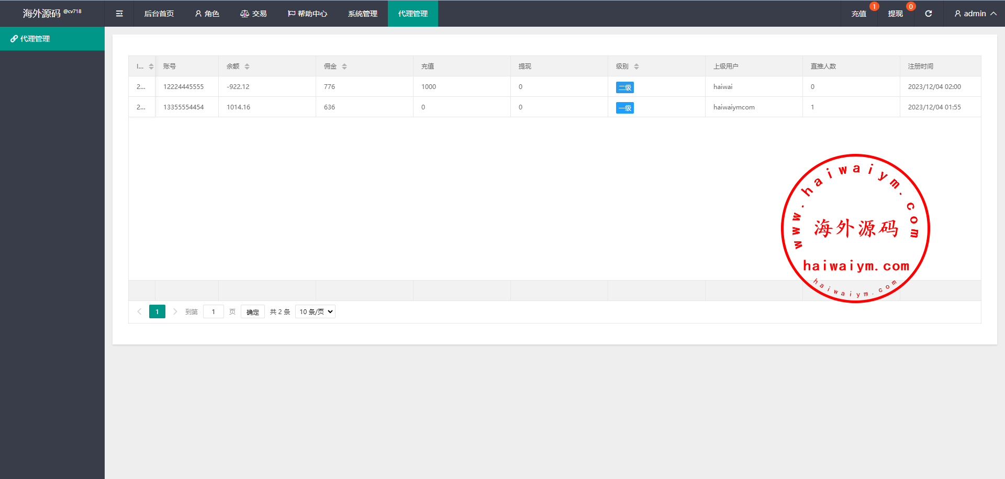The width and height of the screenshot is (1005, 479).
Task: Switch to the 系统管理 tab
Action: [x=362, y=14]
